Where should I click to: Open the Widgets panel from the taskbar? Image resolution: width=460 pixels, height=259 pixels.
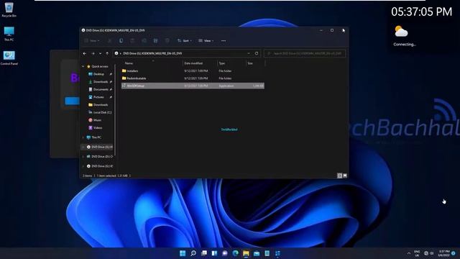tap(214, 253)
